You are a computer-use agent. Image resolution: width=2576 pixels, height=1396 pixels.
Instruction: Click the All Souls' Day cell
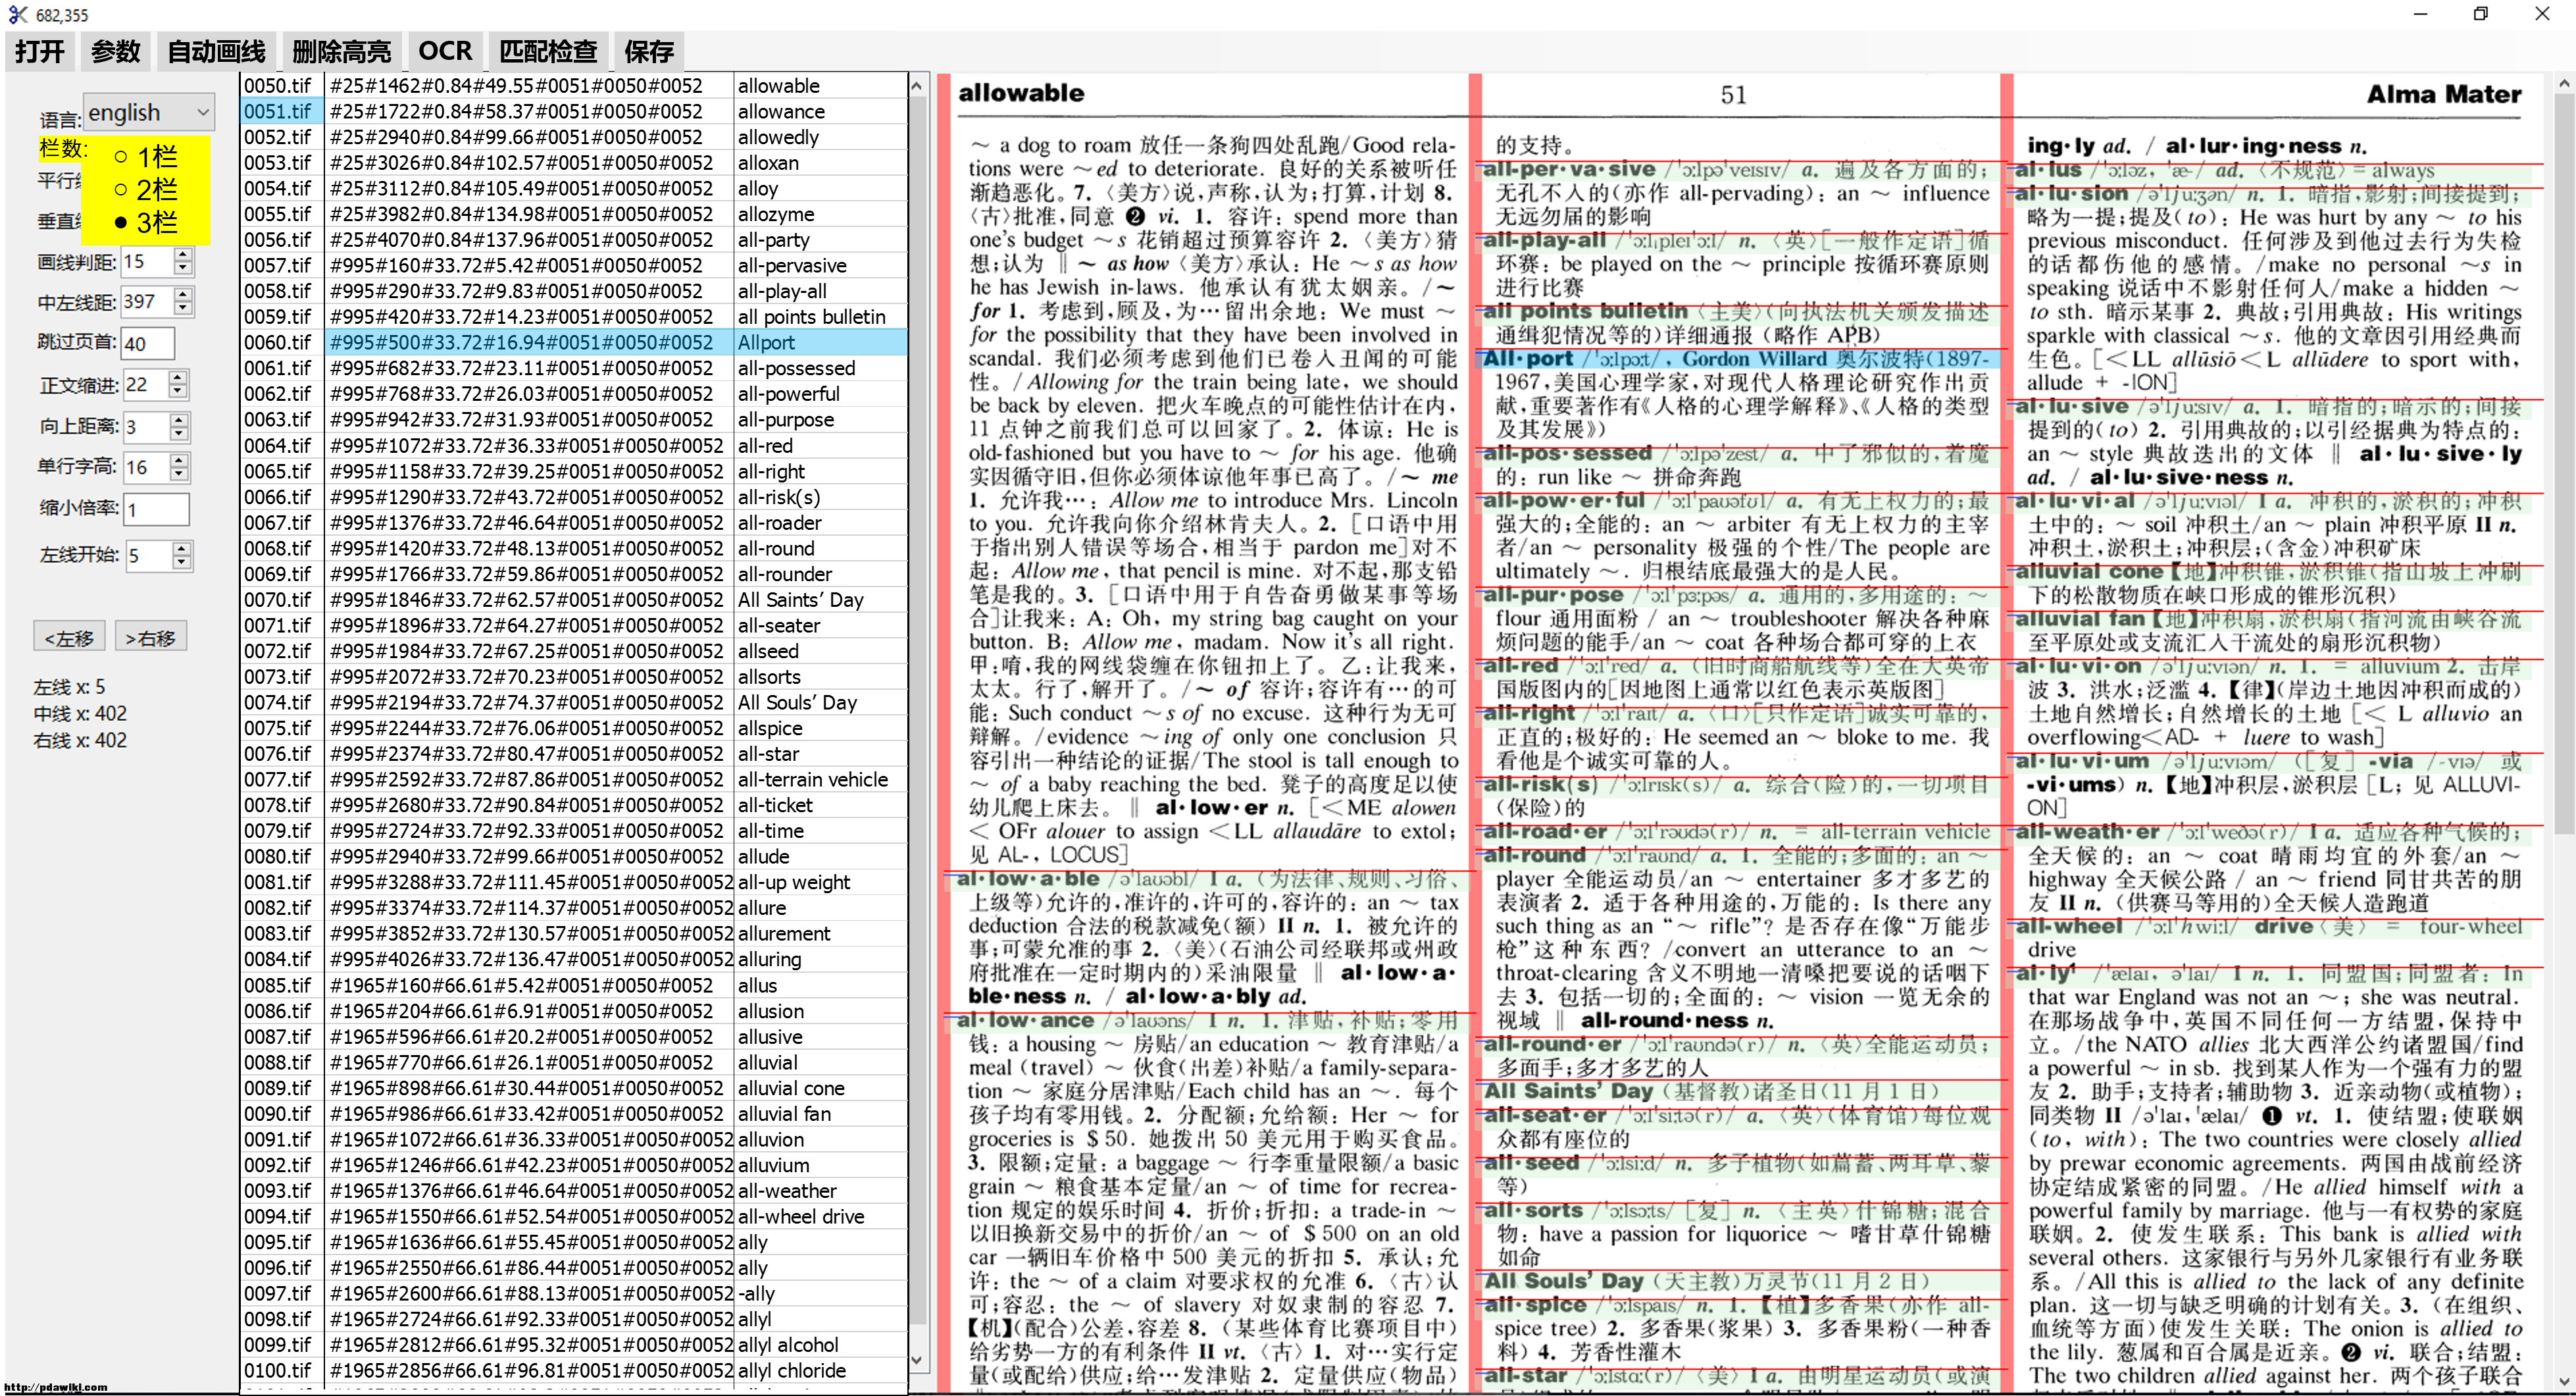[x=820, y=702]
